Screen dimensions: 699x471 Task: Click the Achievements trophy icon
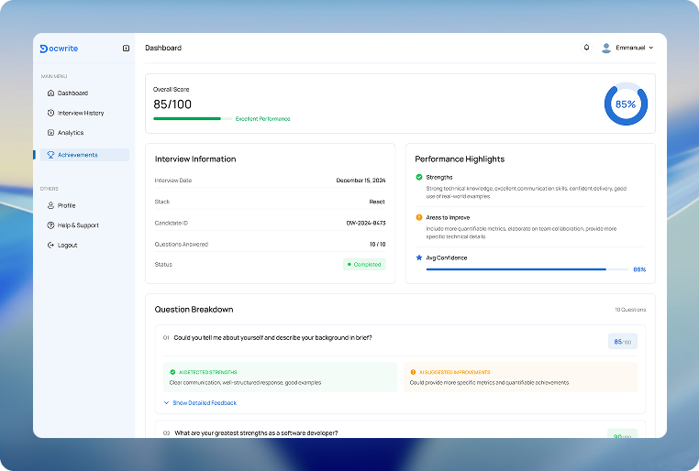(x=50, y=155)
